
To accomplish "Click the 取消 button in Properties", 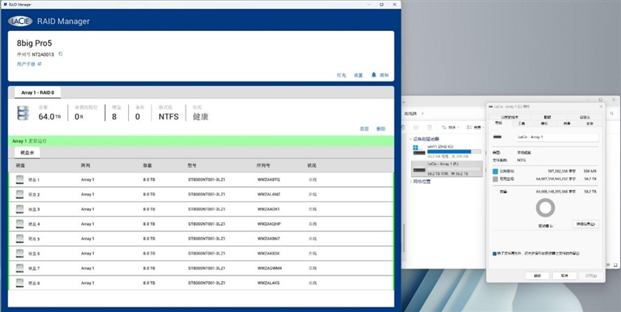I will pos(565,276).
